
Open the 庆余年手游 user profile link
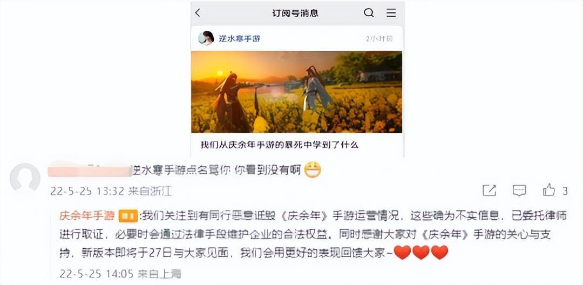coord(87,216)
